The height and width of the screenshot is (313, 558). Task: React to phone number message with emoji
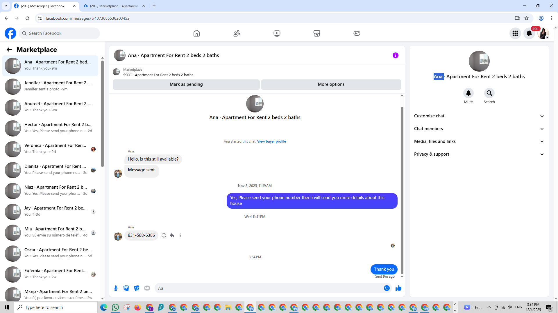(164, 235)
